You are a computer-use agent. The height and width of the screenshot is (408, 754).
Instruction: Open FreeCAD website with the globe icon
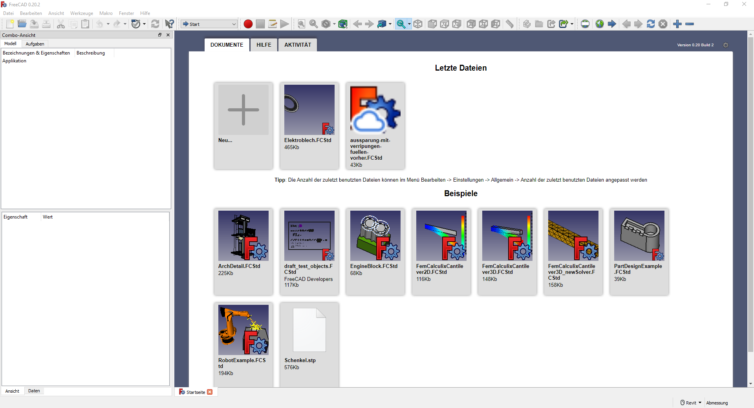(x=599, y=24)
